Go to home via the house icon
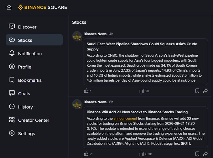This screenshot has width=213, height=158. (9, 7)
